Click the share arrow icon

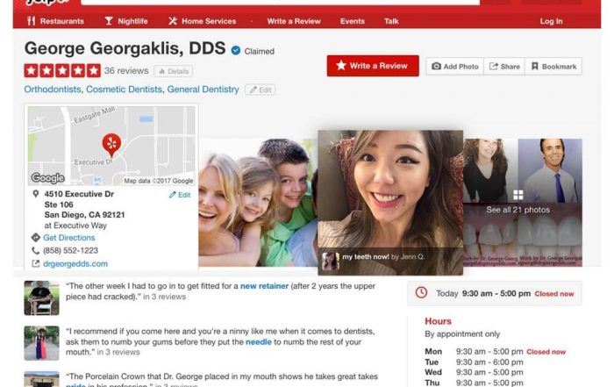click(x=493, y=66)
